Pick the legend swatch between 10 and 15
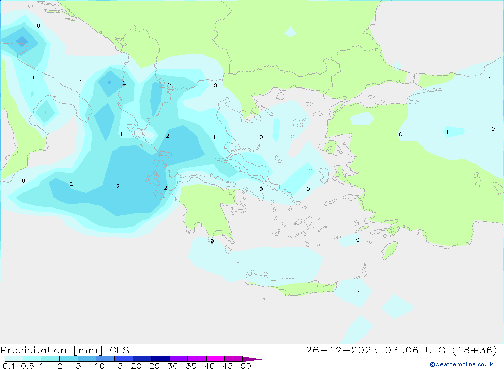Screen dimensions: 504x369 (x=105, y=359)
